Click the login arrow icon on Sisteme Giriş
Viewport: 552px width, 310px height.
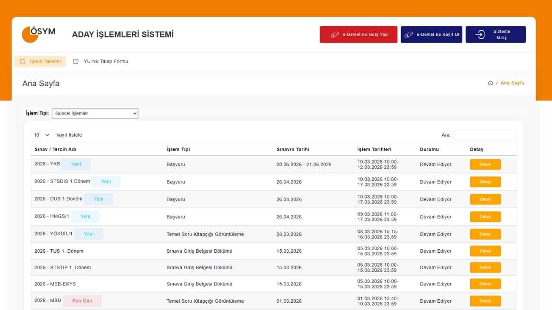click(x=480, y=34)
